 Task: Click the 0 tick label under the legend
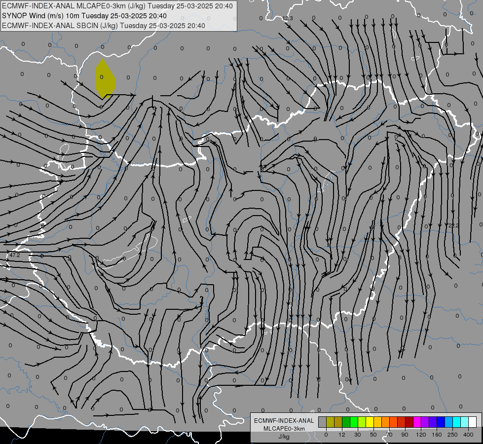[326, 435]
